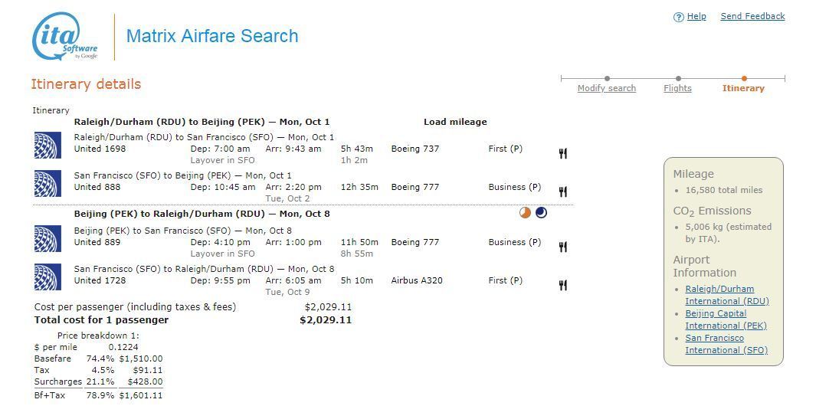Open the Help link
816x406 pixels.
tap(696, 16)
